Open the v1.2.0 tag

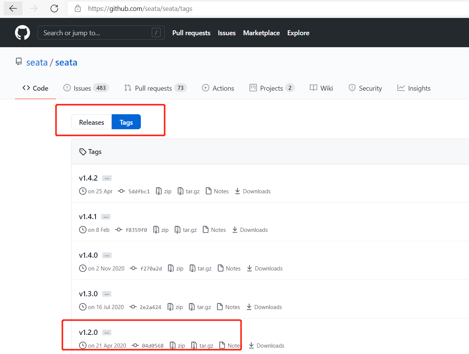tap(88, 332)
